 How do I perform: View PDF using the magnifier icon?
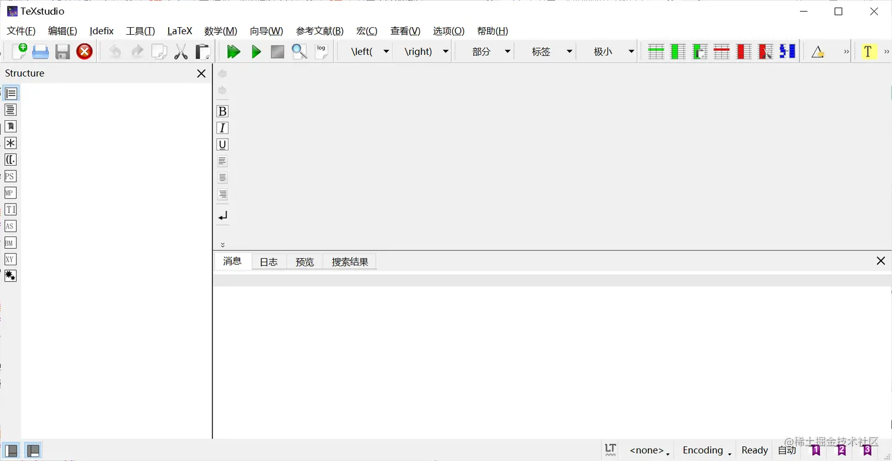299,52
